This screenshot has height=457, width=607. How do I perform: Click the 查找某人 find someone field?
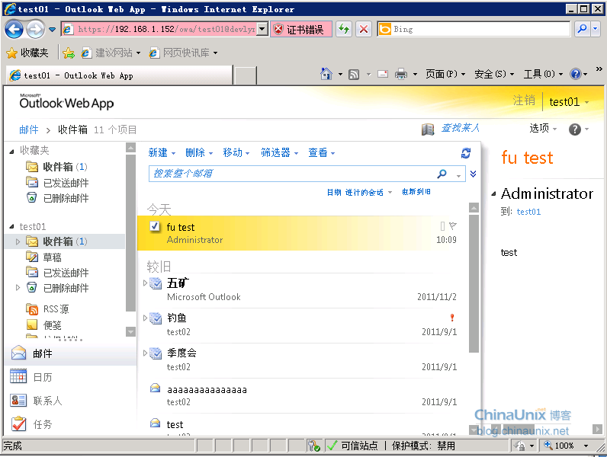point(461,128)
